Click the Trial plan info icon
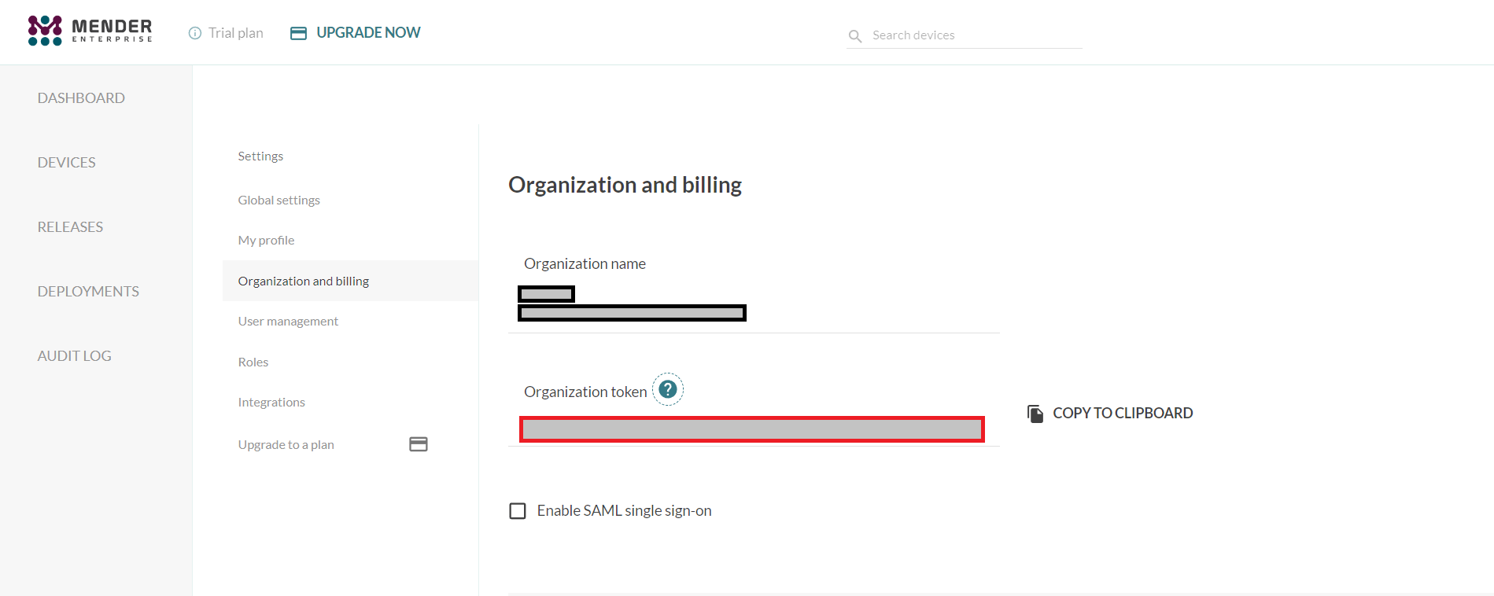The width and height of the screenshot is (1494, 596). (195, 33)
